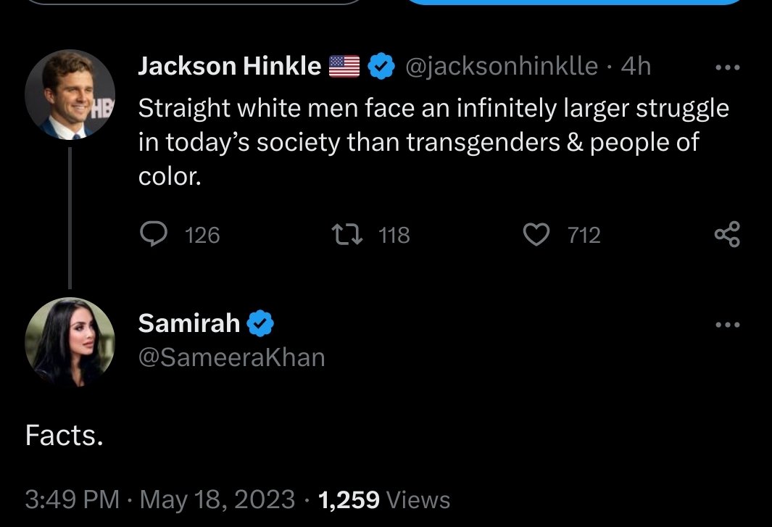772x527 pixels.
Task: Tap the share icon on the quoted tweet
Action: point(727,235)
